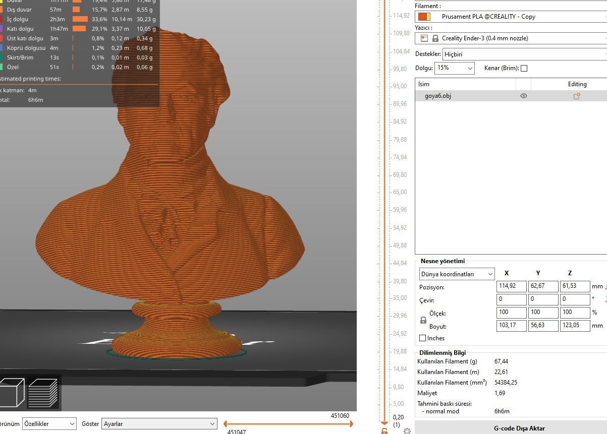The width and height of the screenshot is (607, 434).
Task: Select the goya6.obj row in object list
Action: point(511,96)
